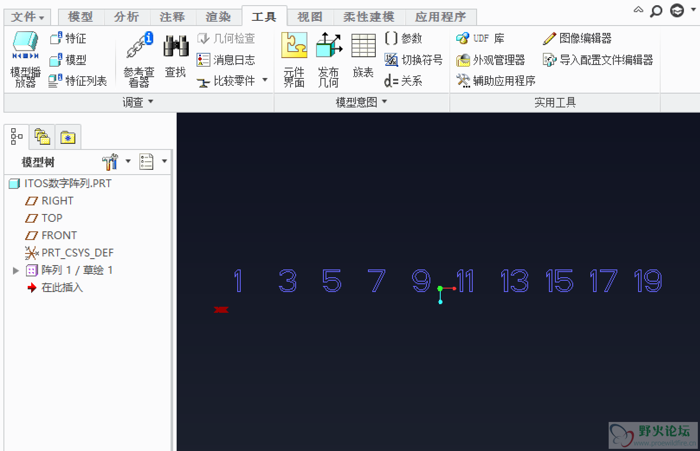
Task: Open the 族表 family table
Action: pyautogui.click(x=363, y=56)
